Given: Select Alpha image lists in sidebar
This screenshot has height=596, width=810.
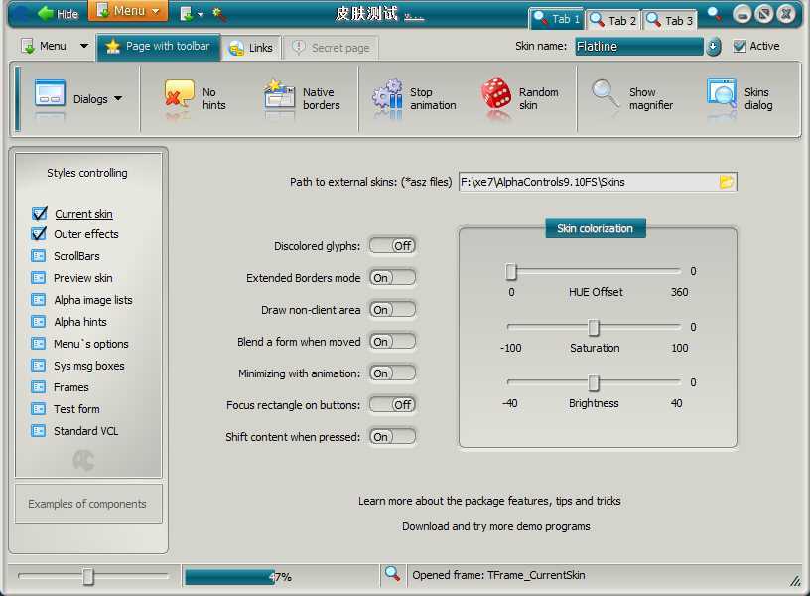Looking at the screenshot, I should coord(92,300).
